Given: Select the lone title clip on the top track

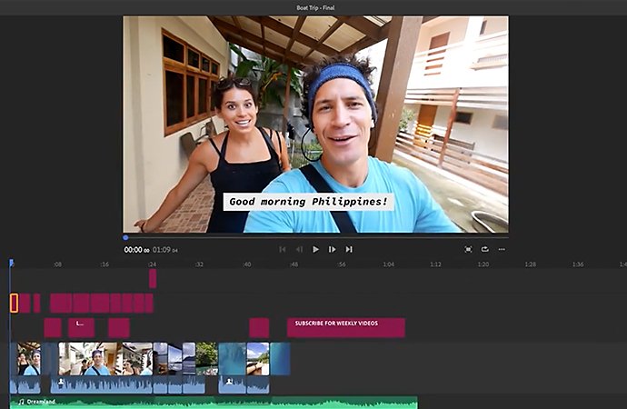Looking at the screenshot, I should 153,279.
